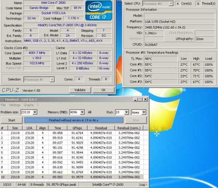Click the Core Voltage value 1.176 V
Screen dimensions: 218x188
pyautogui.click(x=73, y=18)
